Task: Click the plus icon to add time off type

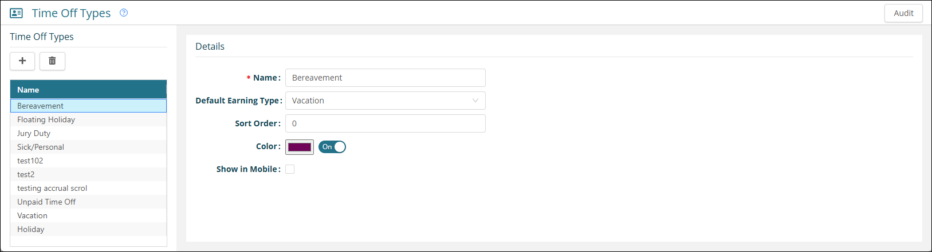Action: click(22, 61)
